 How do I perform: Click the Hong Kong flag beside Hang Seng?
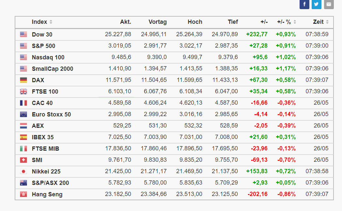point(23,194)
